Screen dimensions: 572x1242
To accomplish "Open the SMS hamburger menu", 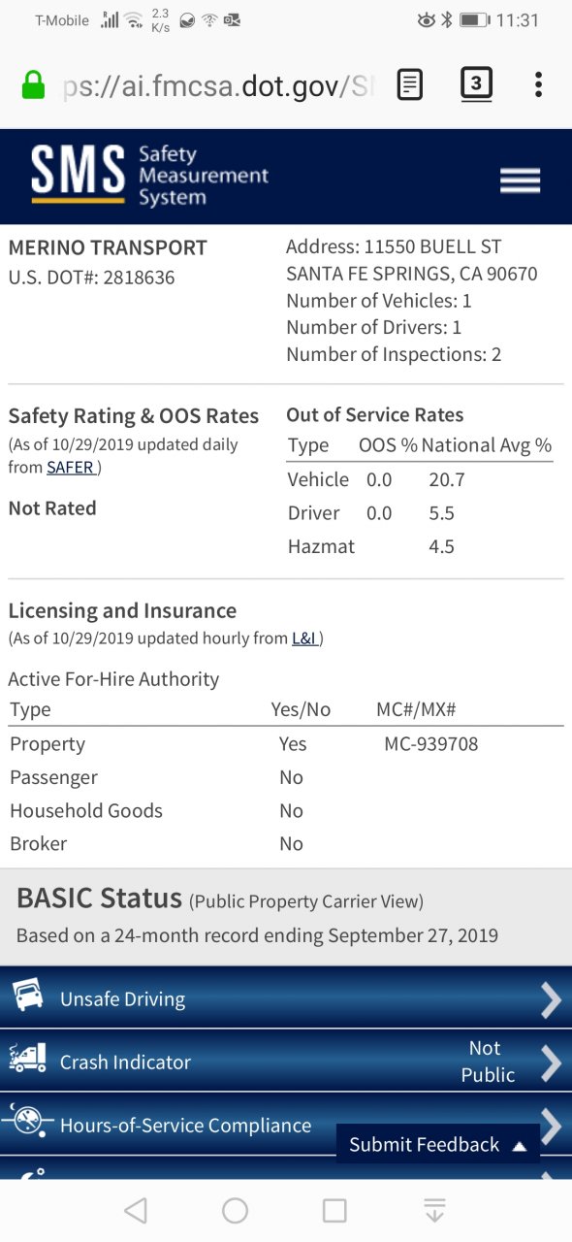I will (520, 180).
